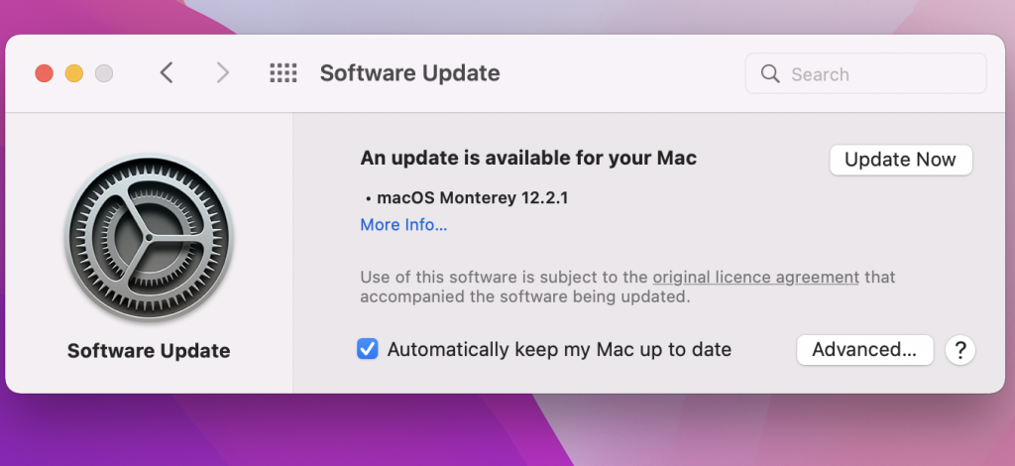The image size is (1015, 466).
Task: Start installing with Update Now
Action: coord(901,160)
